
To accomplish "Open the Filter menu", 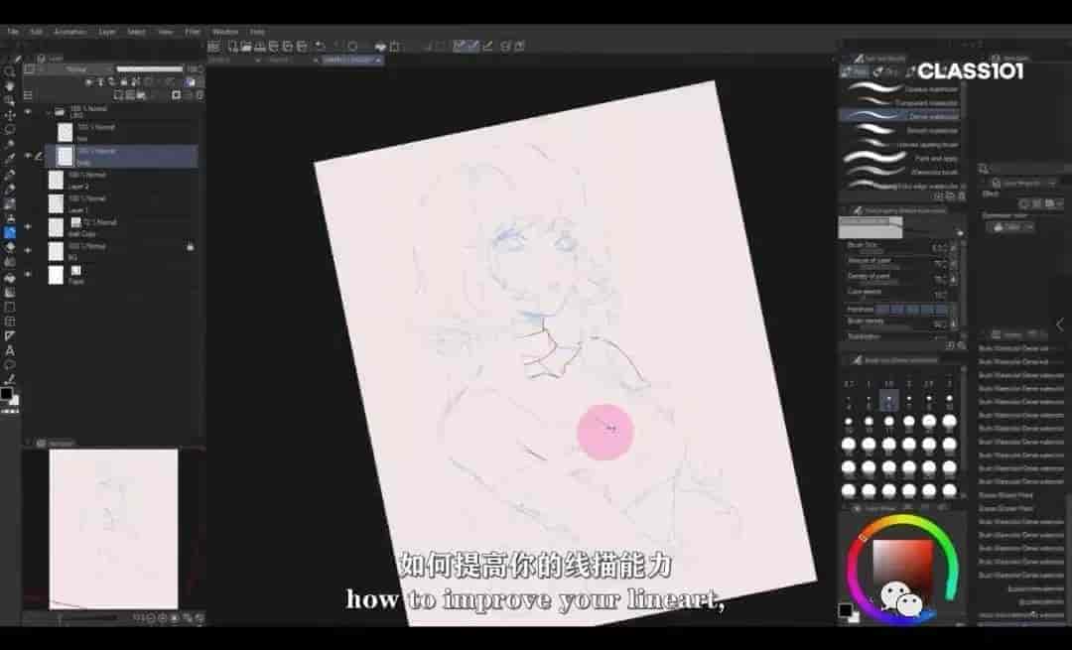I will [193, 32].
